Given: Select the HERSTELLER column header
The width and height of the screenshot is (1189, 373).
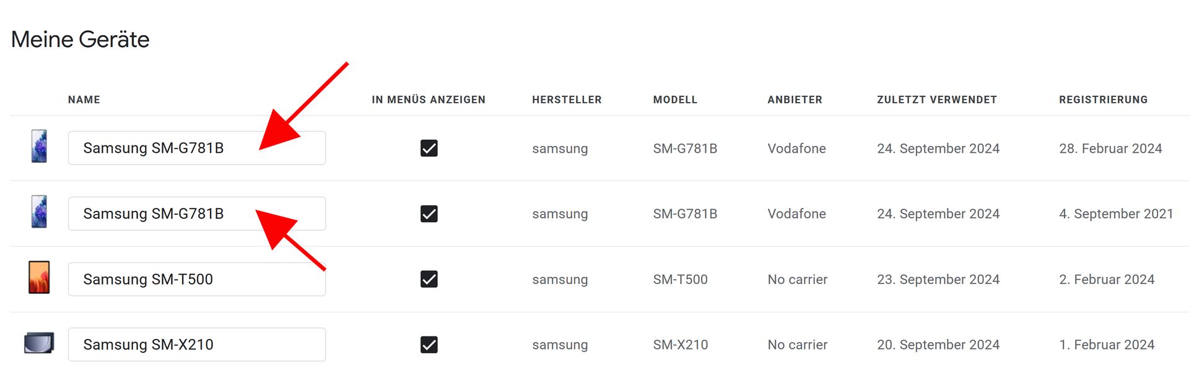Looking at the screenshot, I should point(567,100).
